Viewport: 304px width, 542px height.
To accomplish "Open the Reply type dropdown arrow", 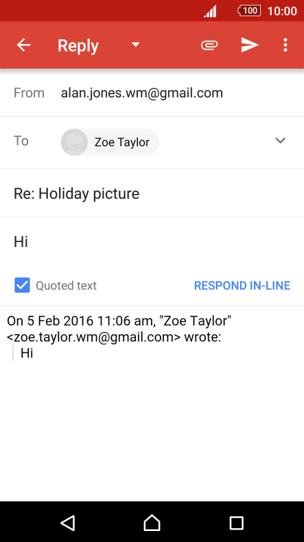I will [x=136, y=45].
